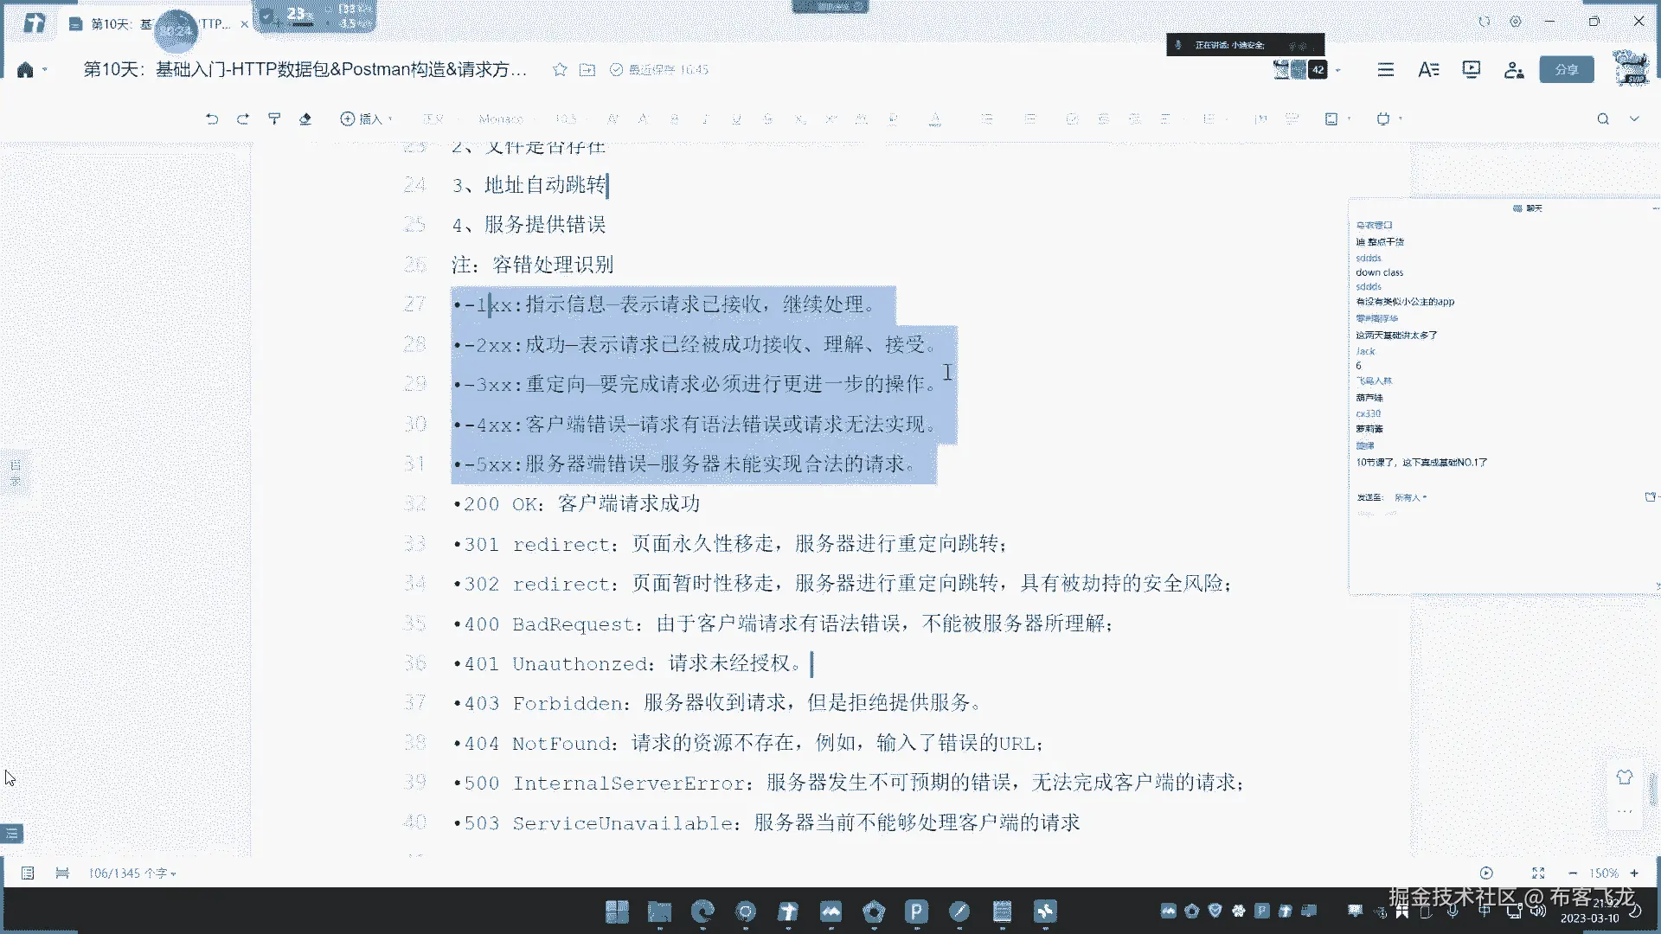Click the blue 分享 share button
Viewport: 1661px width, 934px height.
tap(1566, 69)
